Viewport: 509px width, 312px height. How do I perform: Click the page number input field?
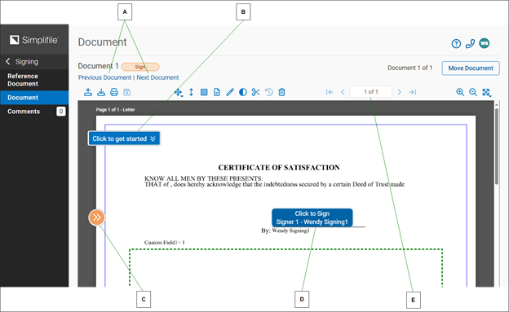(x=370, y=92)
